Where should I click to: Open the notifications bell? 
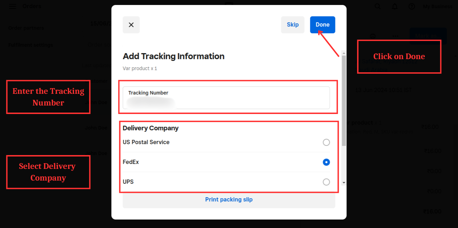point(395,6)
